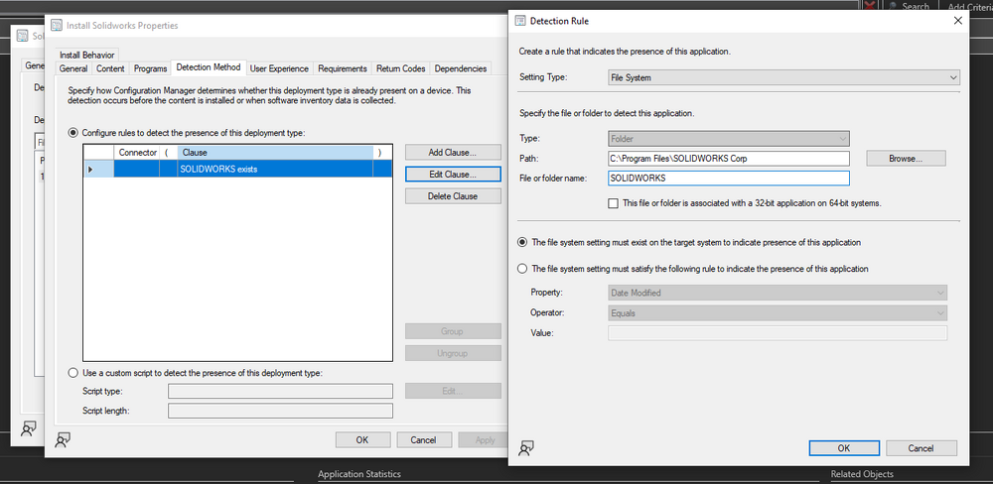Click Cancel in Install Solidworks Properties
Viewport: 993px width, 484px height.
[x=424, y=439]
